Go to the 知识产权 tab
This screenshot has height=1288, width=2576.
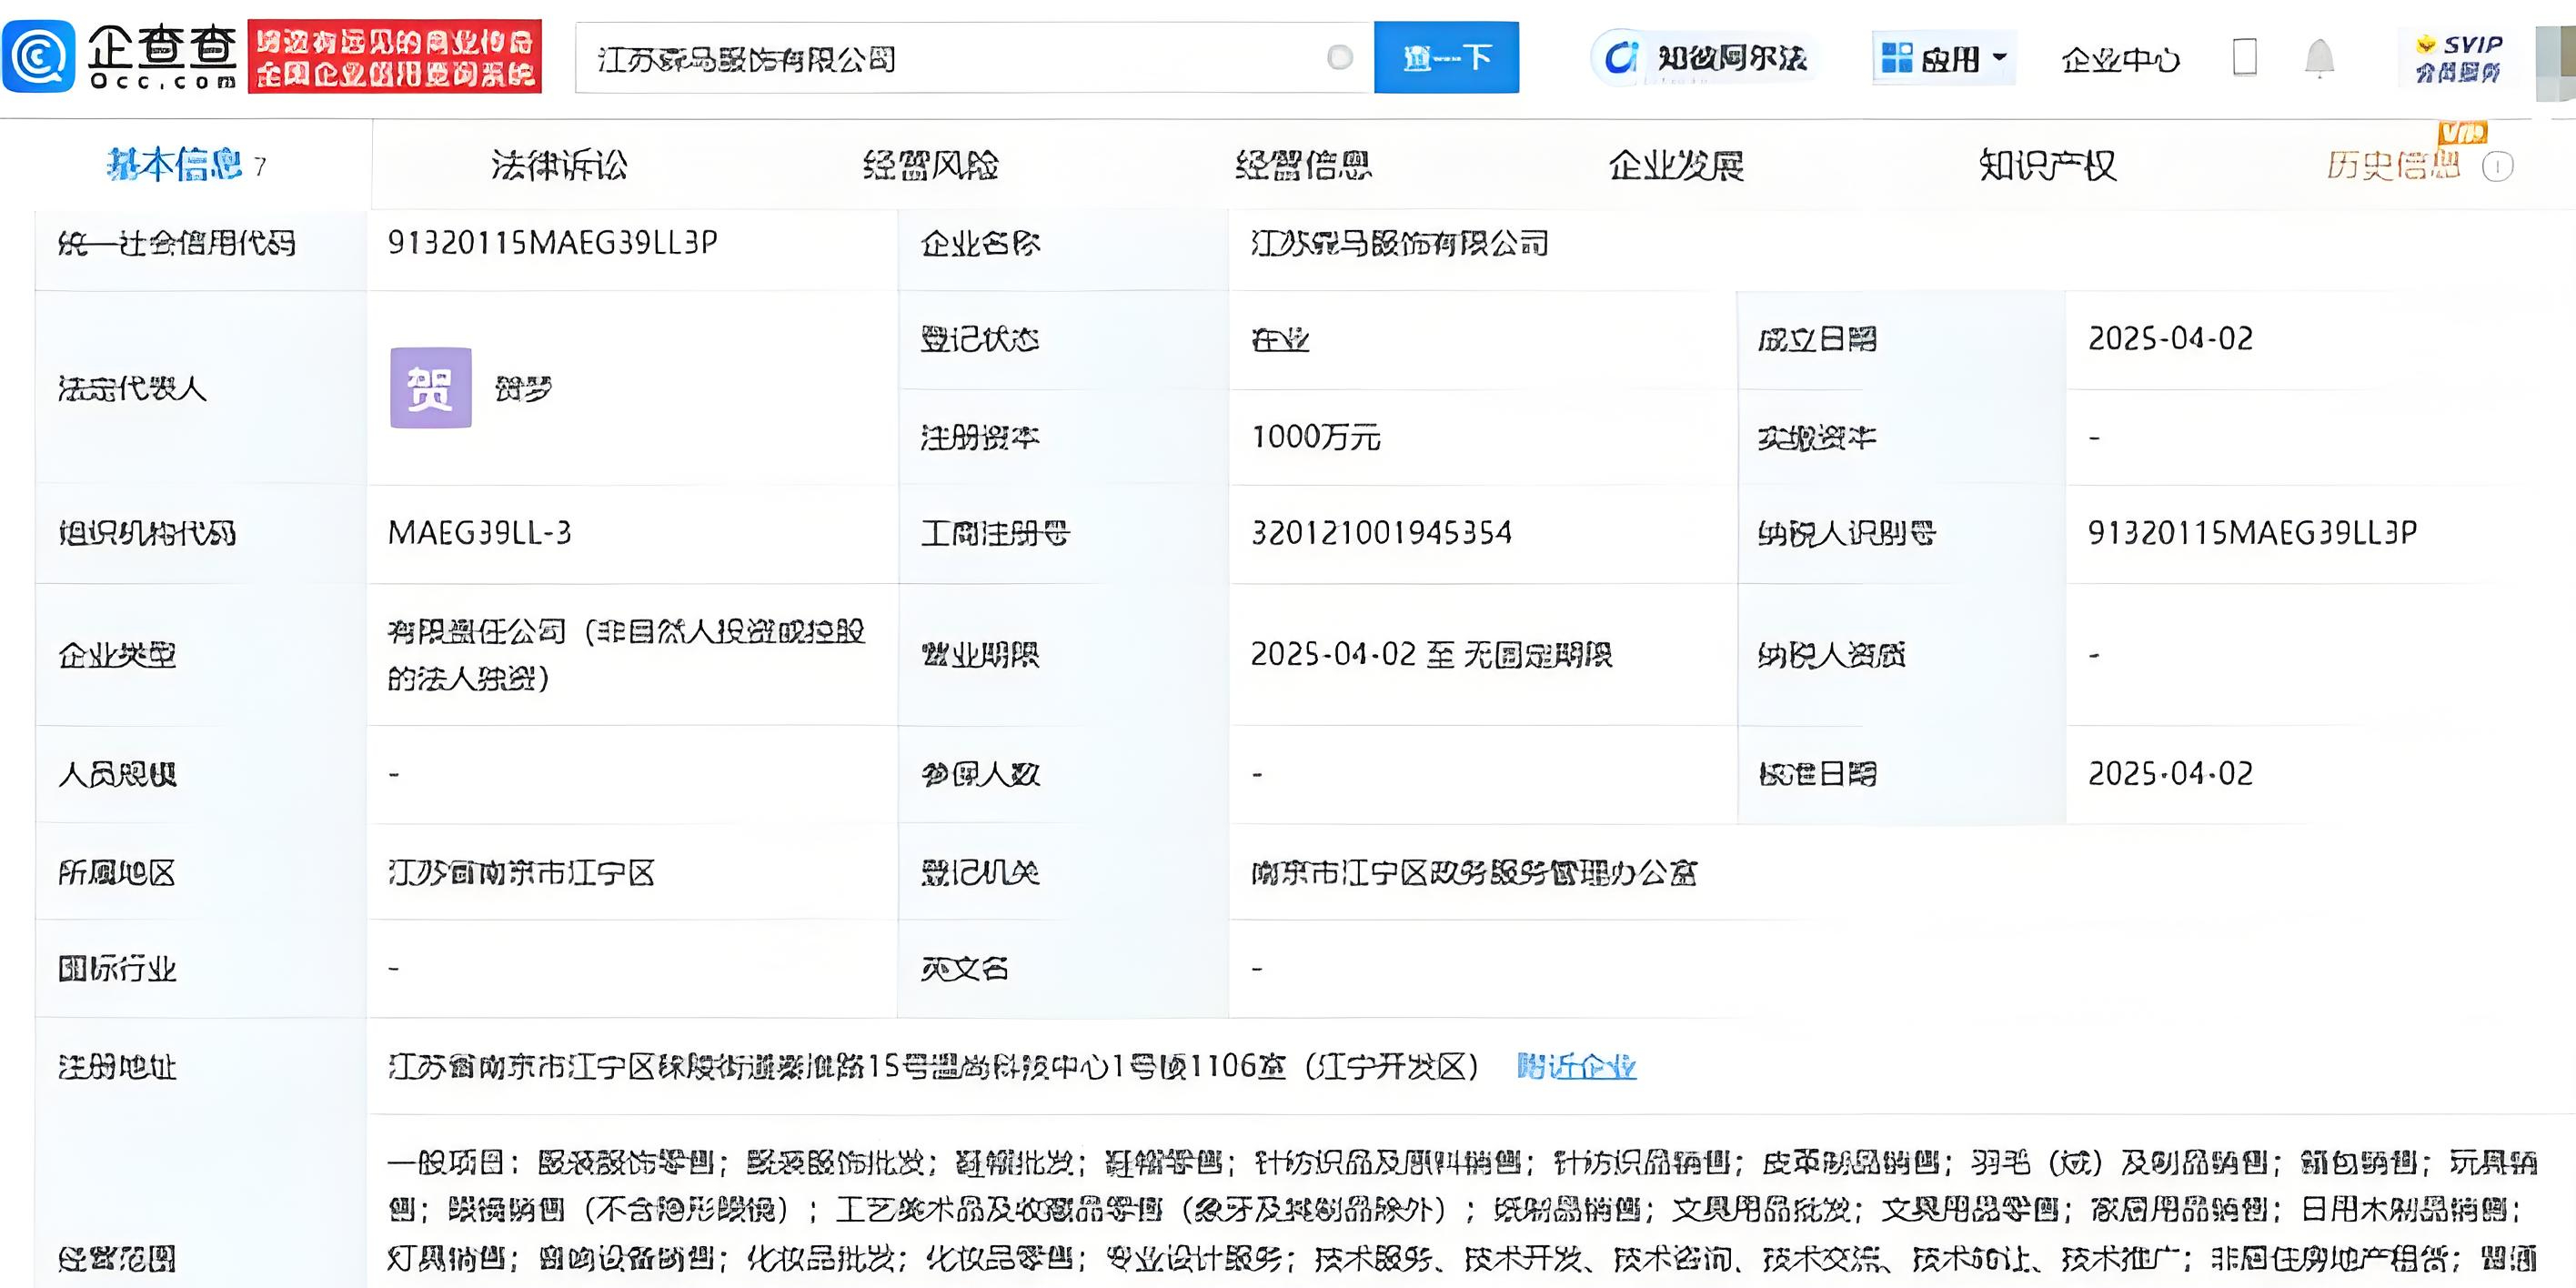coord(2047,165)
